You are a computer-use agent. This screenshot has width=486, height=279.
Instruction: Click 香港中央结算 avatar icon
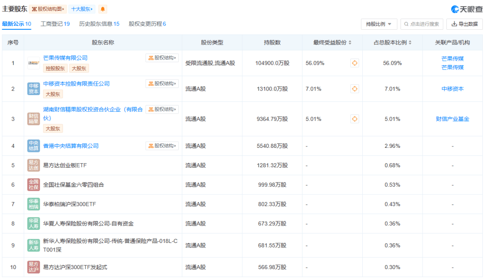pyautogui.click(x=33, y=146)
